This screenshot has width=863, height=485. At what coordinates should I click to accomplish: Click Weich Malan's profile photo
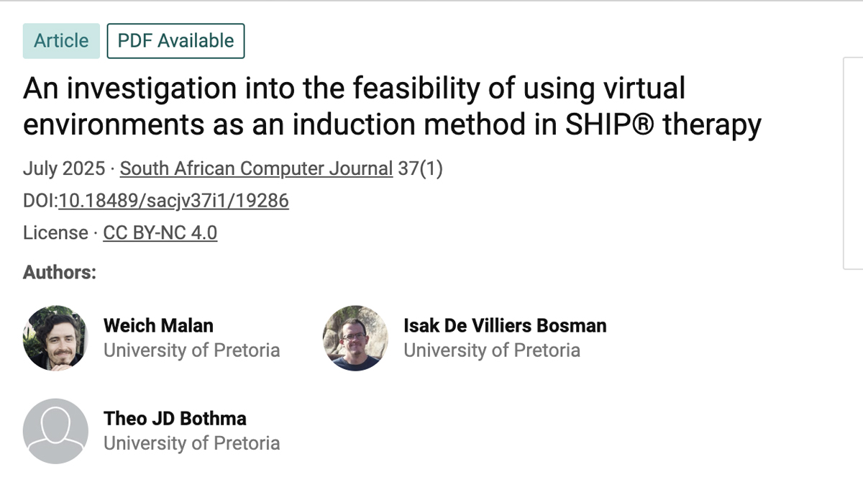pos(55,338)
